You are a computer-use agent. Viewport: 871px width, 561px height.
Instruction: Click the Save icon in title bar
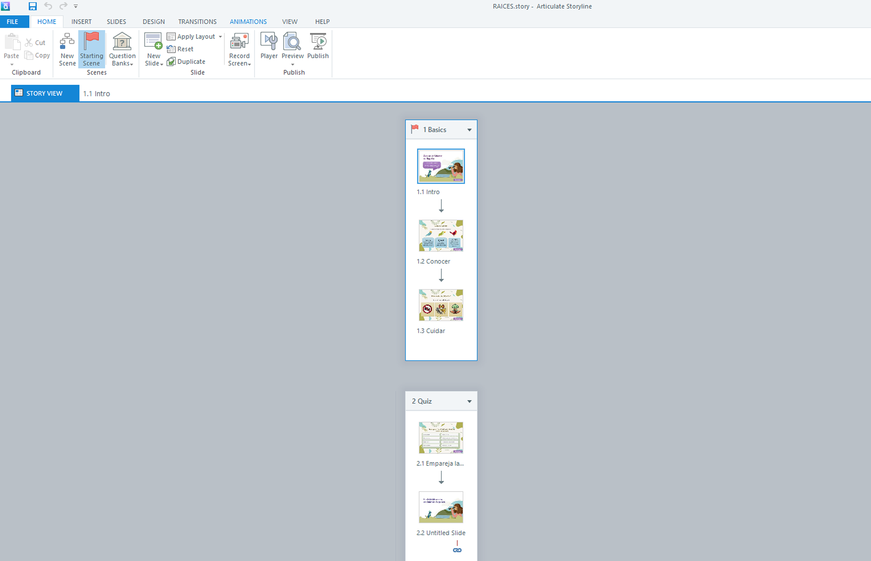pyautogui.click(x=33, y=6)
